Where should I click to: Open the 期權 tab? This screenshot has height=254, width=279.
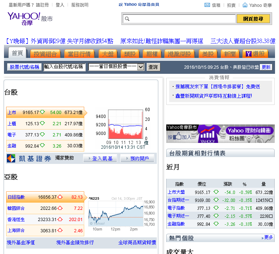tap(152, 54)
